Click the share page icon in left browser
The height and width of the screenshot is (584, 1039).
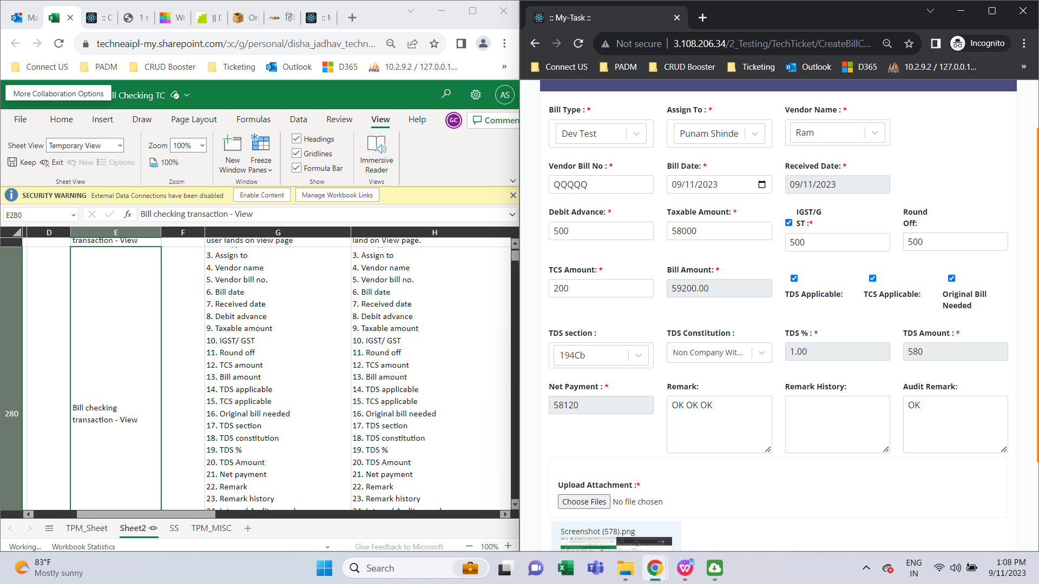(412, 44)
